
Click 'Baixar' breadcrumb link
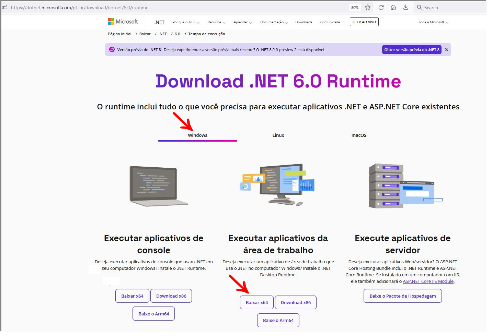pos(145,34)
